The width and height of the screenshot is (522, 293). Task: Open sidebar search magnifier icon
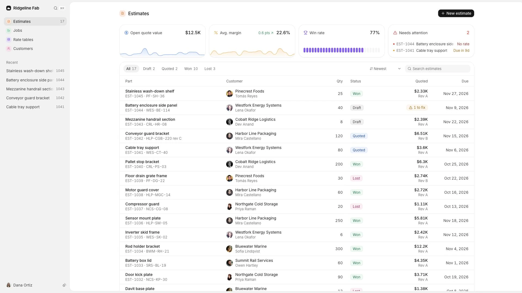(55, 8)
